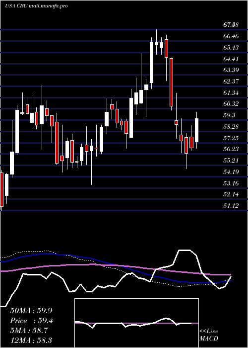Click the 63.39 price axis label
Viewport: 248px width, 348px height.
pos(231,70)
